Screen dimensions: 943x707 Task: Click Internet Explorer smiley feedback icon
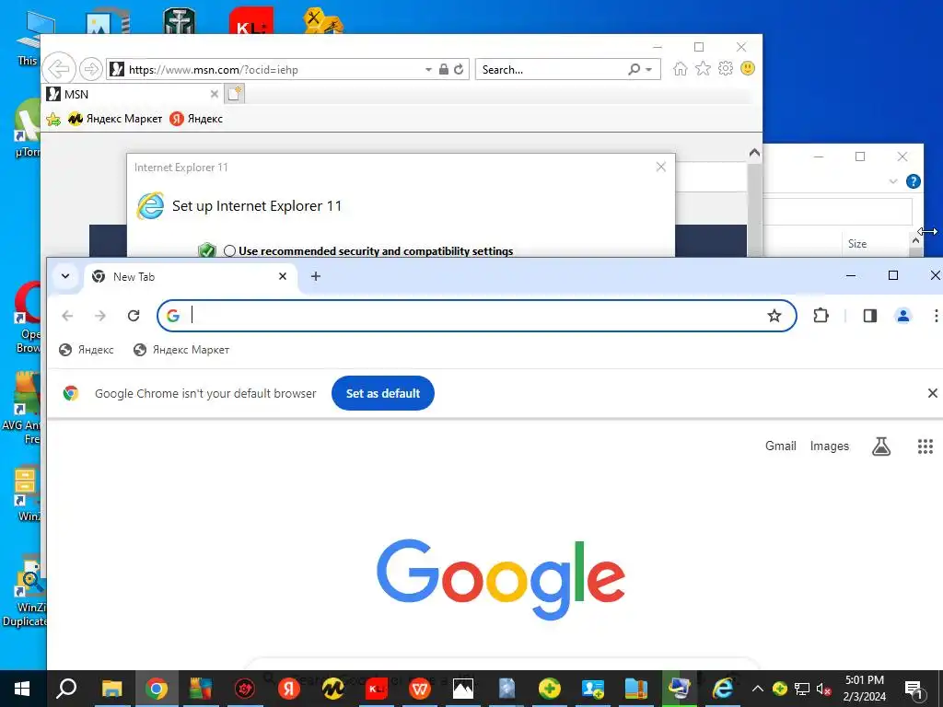click(748, 68)
